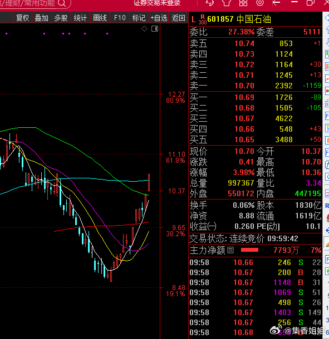The image size is (329, 339).
Task: Click the back arrow in title bar
Action: [x=276, y=3]
